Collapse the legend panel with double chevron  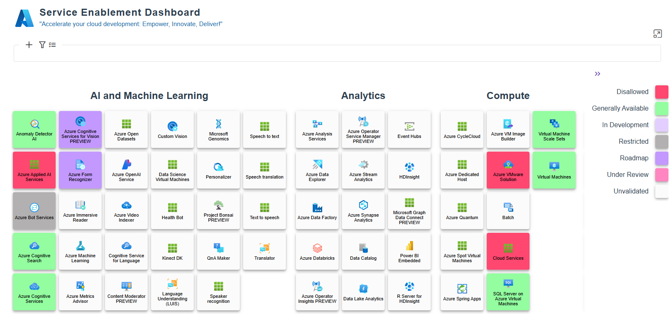[x=597, y=74]
